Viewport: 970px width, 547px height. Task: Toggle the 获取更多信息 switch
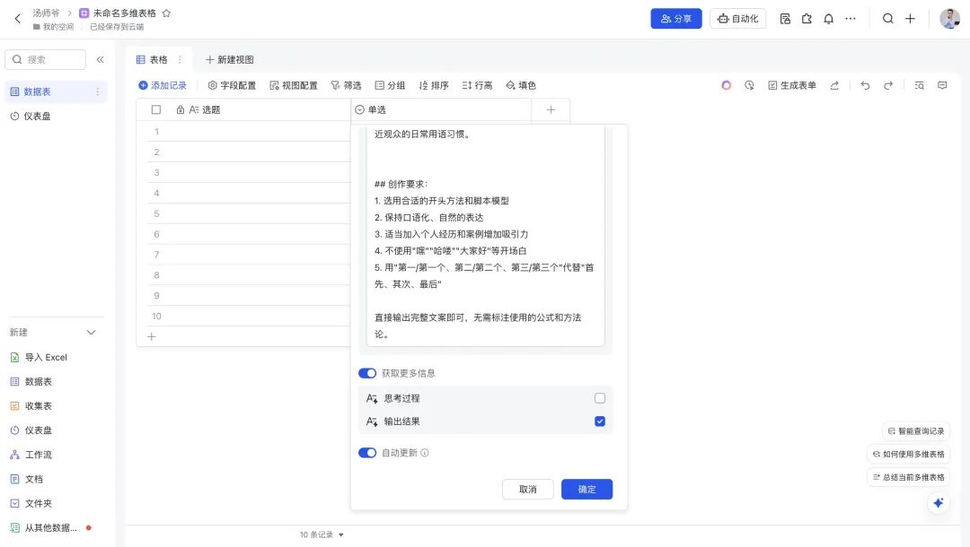[x=367, y=373]
